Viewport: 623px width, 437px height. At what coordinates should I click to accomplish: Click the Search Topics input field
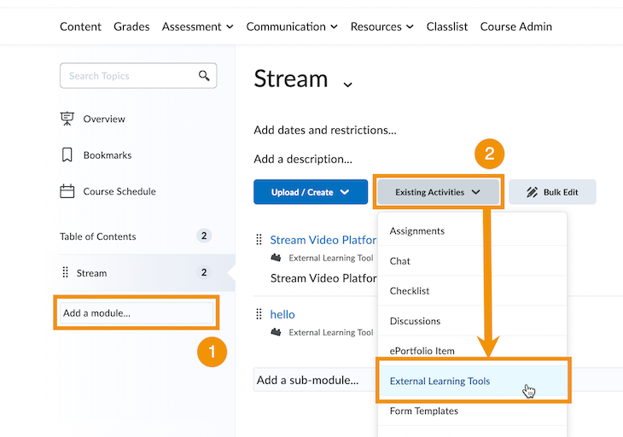128,76
